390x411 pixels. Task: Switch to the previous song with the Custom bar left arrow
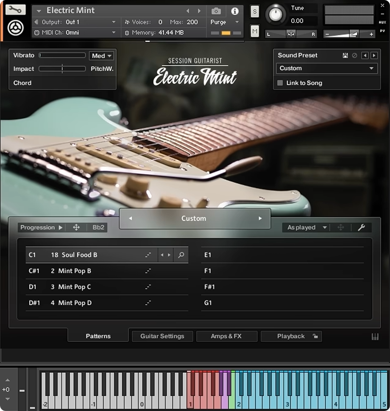(130, 218)
